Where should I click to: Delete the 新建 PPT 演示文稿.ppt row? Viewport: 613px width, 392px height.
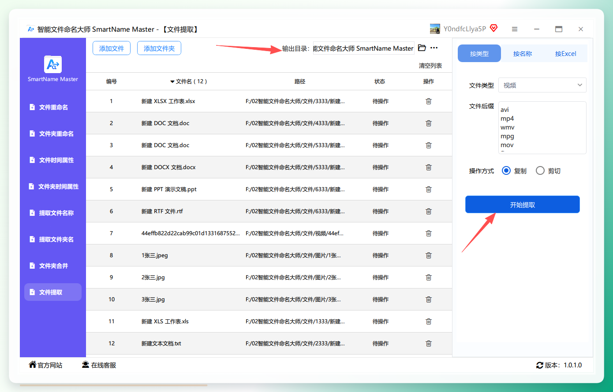(429, 189)
